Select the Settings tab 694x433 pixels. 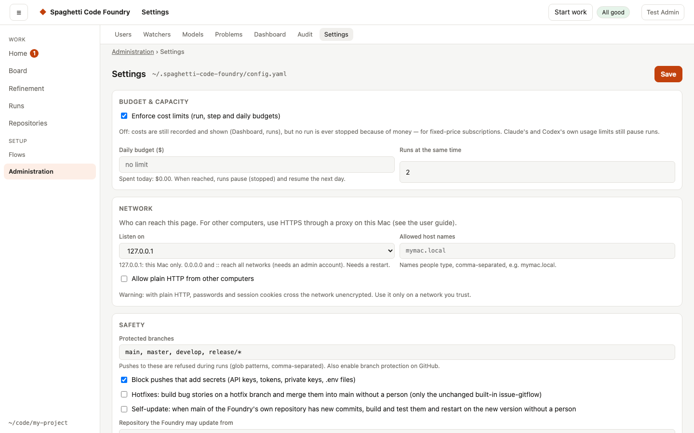pos(336,35)
